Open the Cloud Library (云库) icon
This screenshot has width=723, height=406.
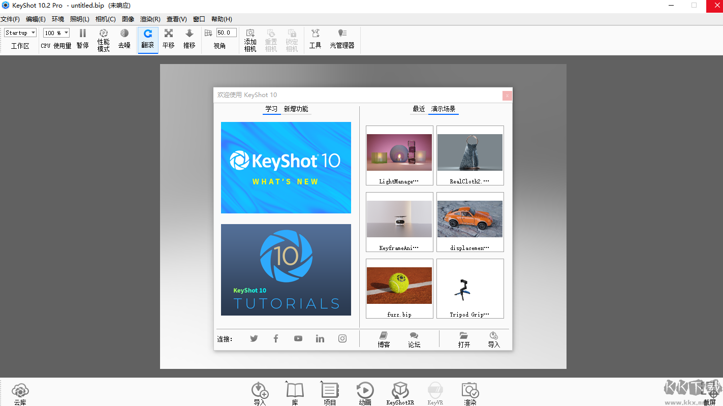pos(20,394)
